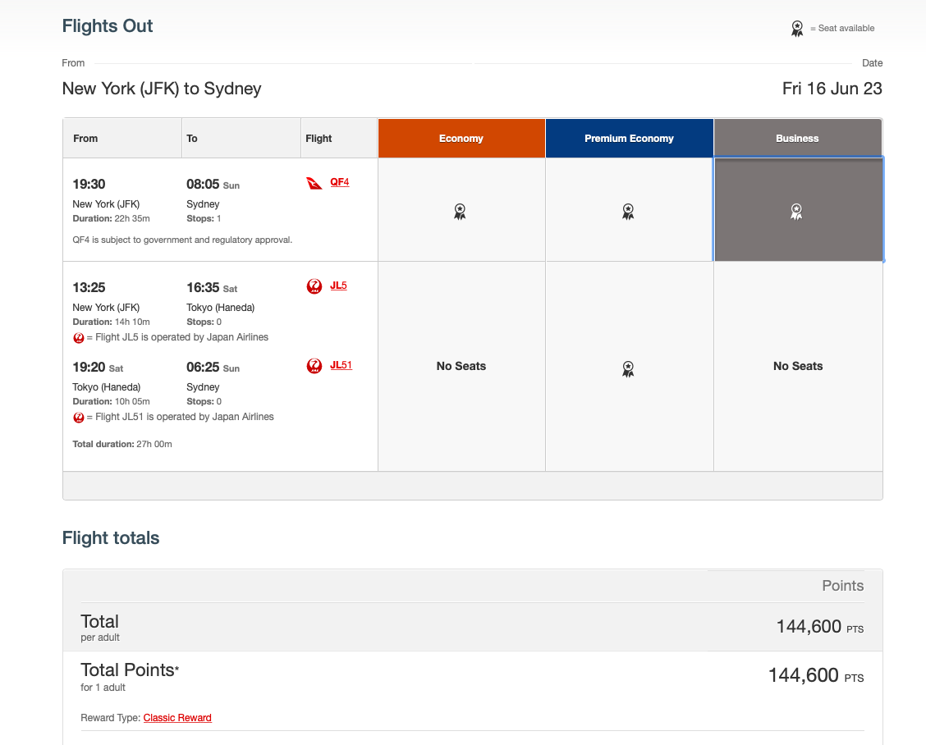The width and height of the screenshot is (926, 745).
Task: Open the QF4 flight details link
Action: [340, 181]
